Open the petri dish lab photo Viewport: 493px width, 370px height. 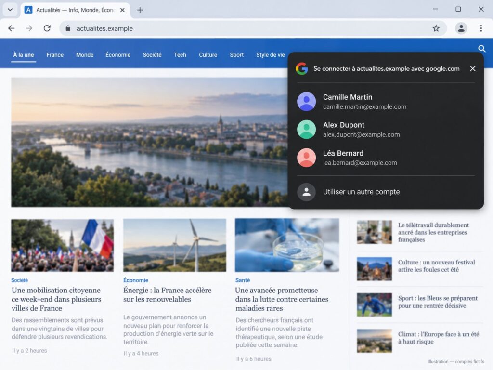[x=287, y=245]
